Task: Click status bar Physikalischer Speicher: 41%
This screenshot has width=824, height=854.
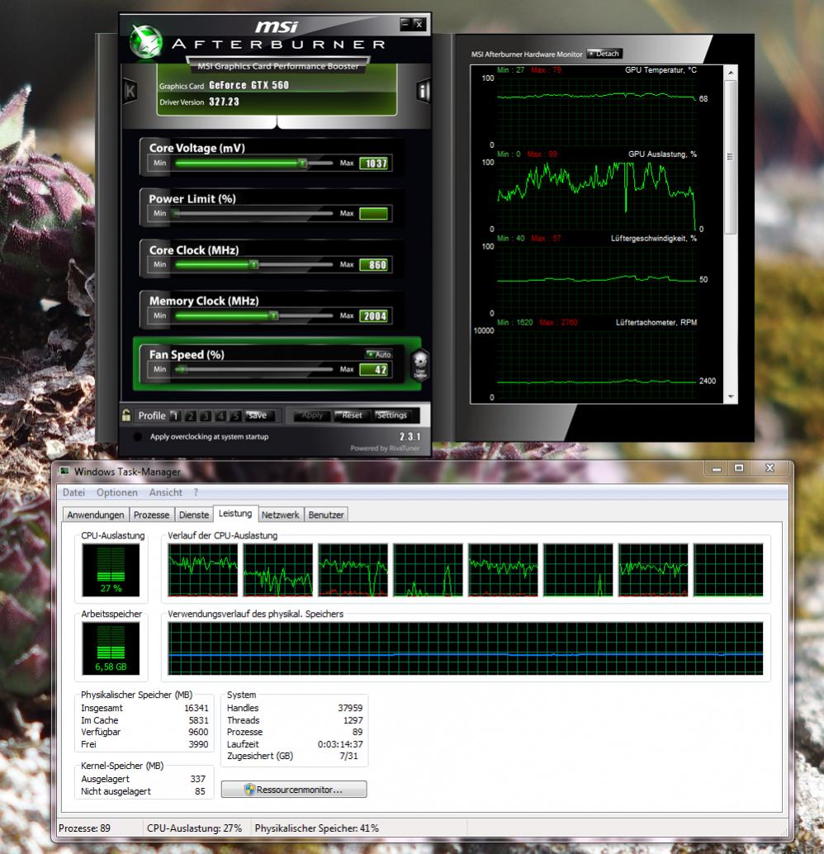Action: (x=316, y=828)
